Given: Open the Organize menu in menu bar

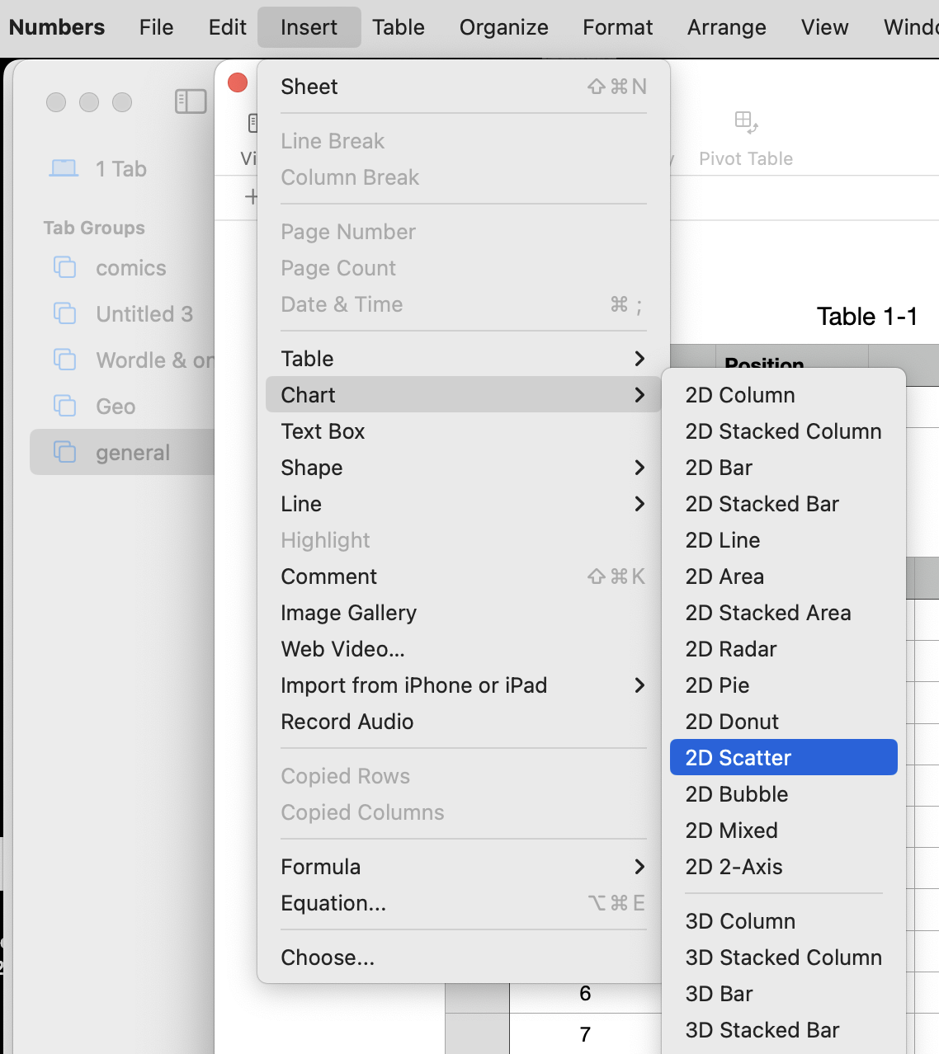Looking at the screenshot, I should point(503,27).
